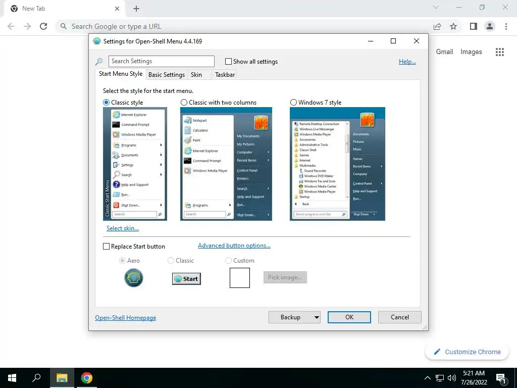Check Replace Start button
The height and width of the screenshot is (388, 517).
pyautogui.click(x=106, y=247)
